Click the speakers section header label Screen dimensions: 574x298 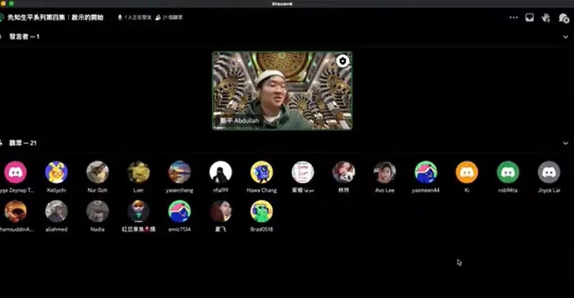(24, 37)
